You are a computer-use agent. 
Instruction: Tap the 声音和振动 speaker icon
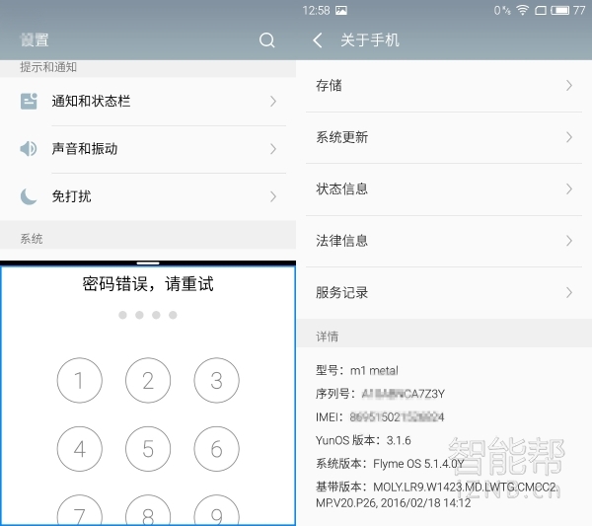click(x=29, y=149)
